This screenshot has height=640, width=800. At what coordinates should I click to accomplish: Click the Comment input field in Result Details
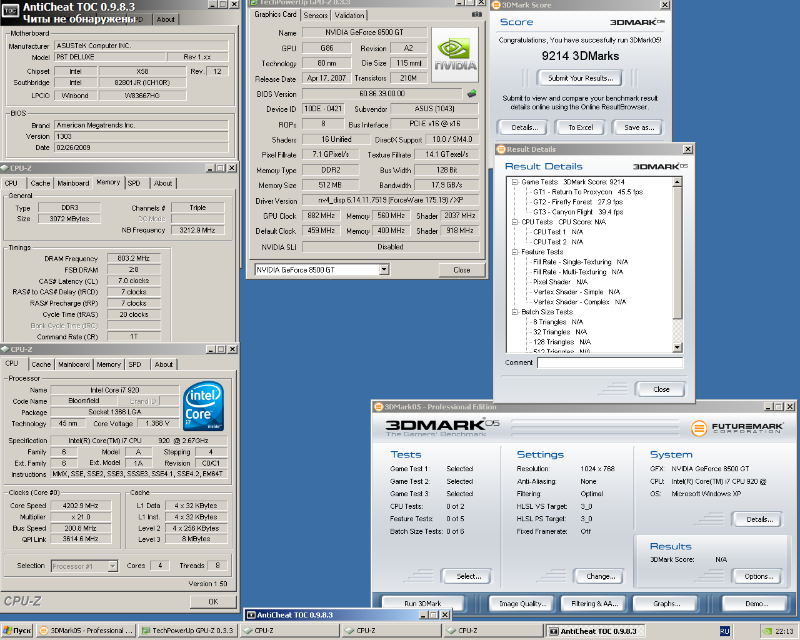[x=609, y=362]
